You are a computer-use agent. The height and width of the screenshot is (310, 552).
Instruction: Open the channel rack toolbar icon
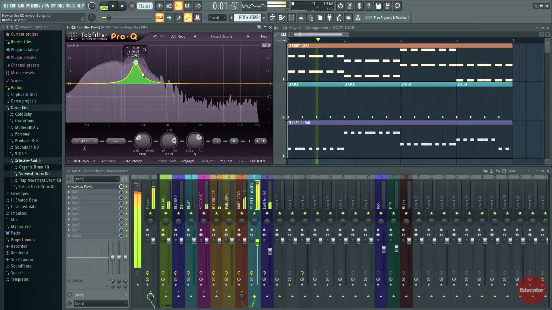[292, 18]
